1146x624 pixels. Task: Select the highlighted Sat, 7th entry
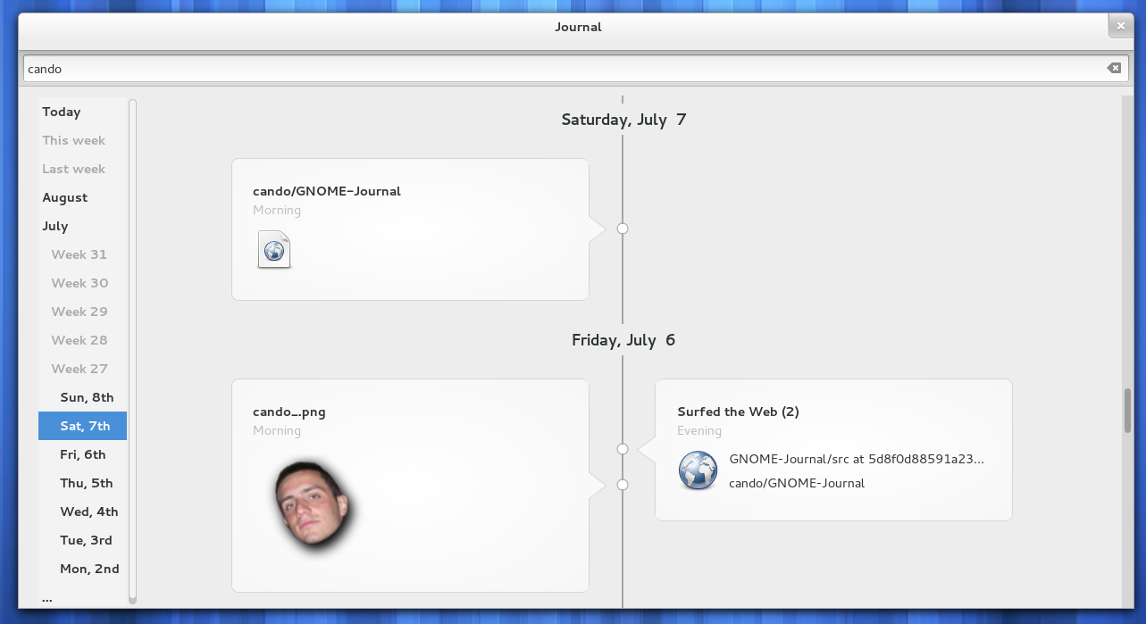click(82, 426)
